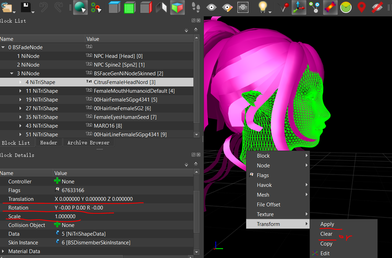Viewport: 392px width, 258px height.
Task: Follow the link icon for 5 NiTriShapeData
Action: 57,233
